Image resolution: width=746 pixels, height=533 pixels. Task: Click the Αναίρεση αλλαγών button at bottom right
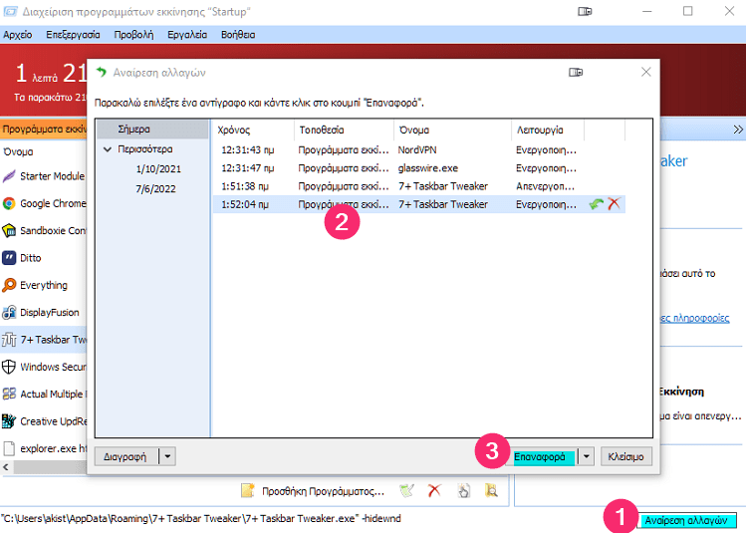(x=686, y=521)
